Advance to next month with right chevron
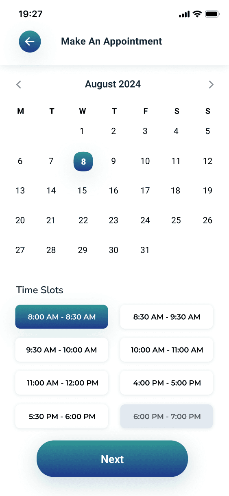 211,85
